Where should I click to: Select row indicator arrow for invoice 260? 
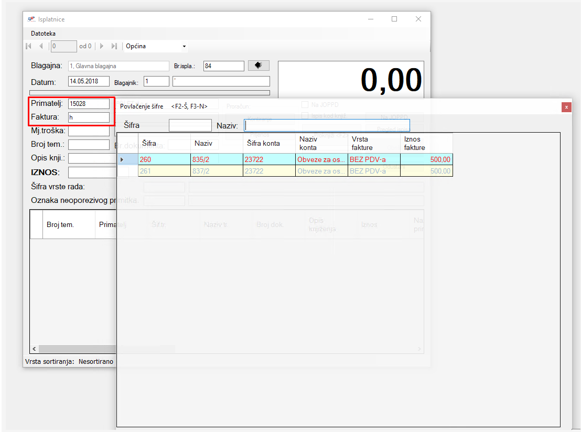(x=123, y=159)
